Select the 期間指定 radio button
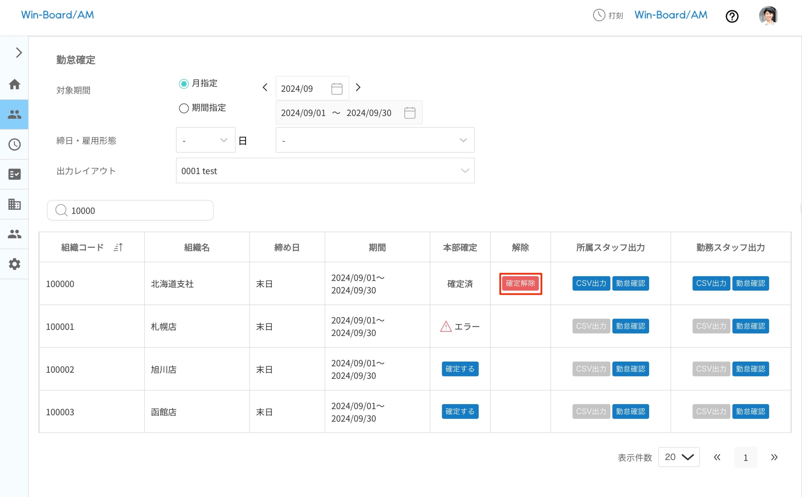Image resolution: width=802 pixels, height=497 pixels. coord(184,108)
